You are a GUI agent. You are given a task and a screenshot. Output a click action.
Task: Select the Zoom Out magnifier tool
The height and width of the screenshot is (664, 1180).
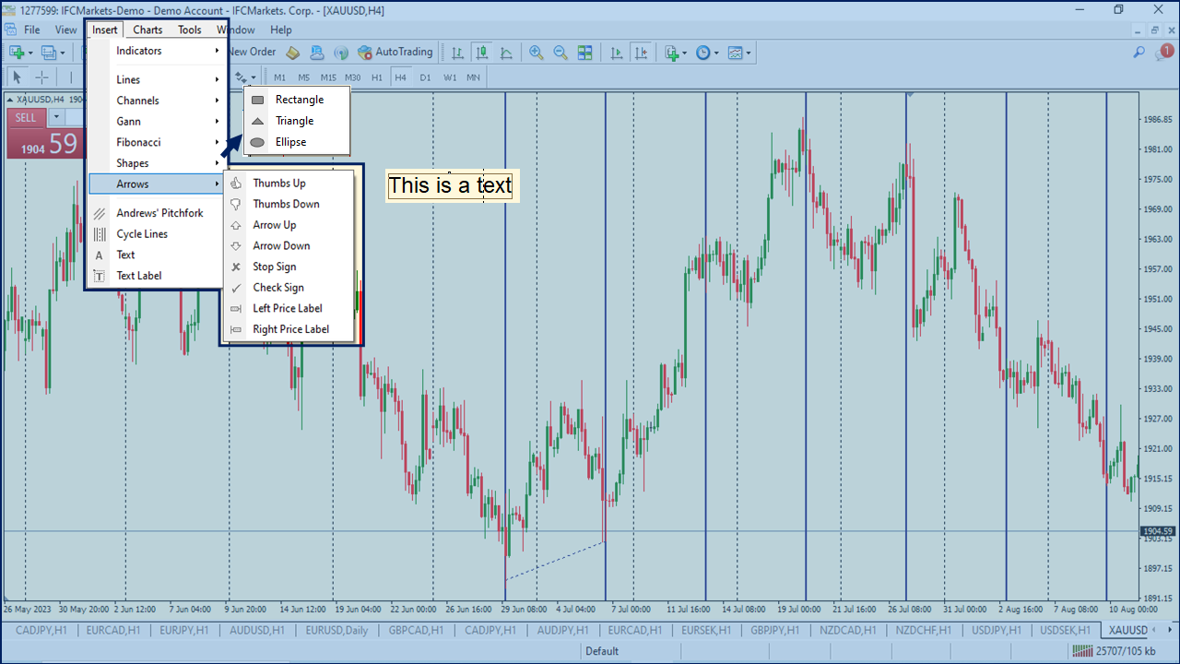click(560, 53)
